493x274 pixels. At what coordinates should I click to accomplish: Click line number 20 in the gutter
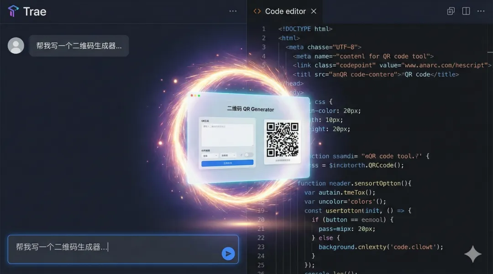[261, 220]
